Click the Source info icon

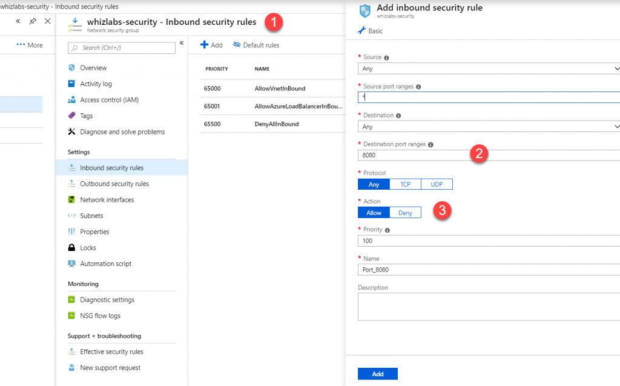tap(387, 58)
